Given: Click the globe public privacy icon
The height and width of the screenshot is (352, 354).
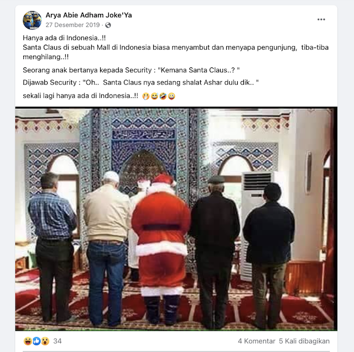Looking at the screenshot, I should point(108,25).
